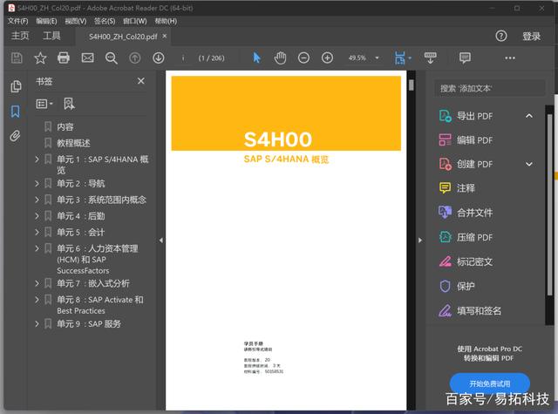558x414 pixels.
Task: Collapse left navigation pane arrow
Action: coord(161,241)
